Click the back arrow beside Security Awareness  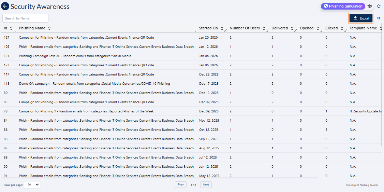point(5,6)
